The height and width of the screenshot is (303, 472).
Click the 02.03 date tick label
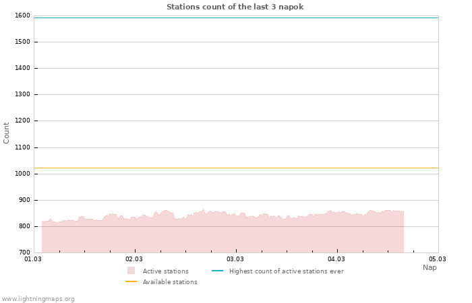pos(134,259)
